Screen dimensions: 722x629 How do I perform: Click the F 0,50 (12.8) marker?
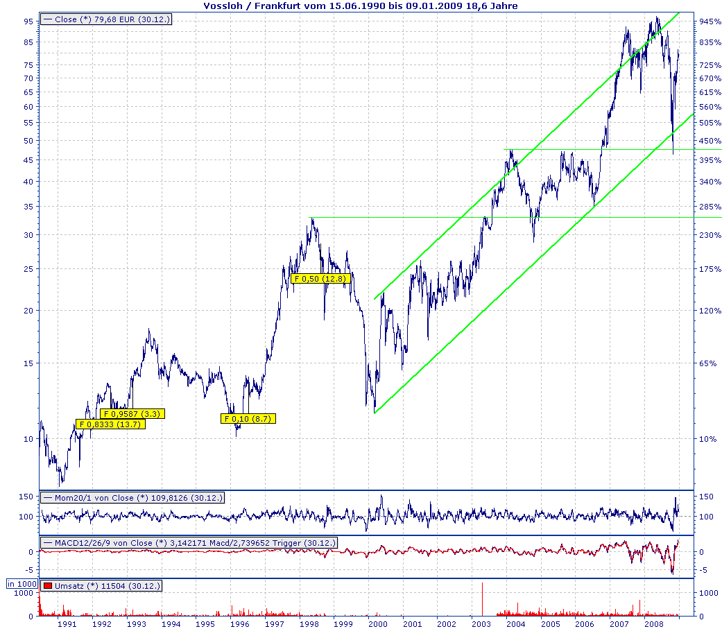320,279
